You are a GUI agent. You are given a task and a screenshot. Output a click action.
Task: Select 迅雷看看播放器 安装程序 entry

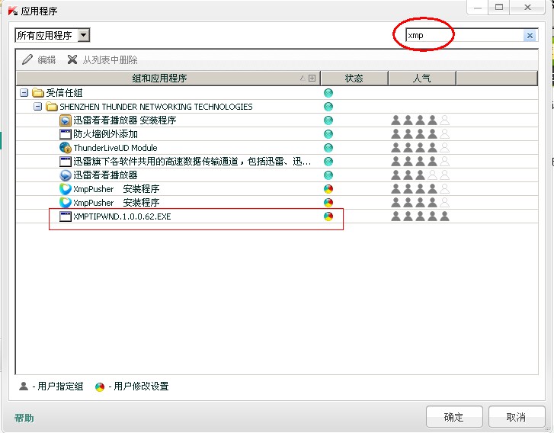click(125, 120)
